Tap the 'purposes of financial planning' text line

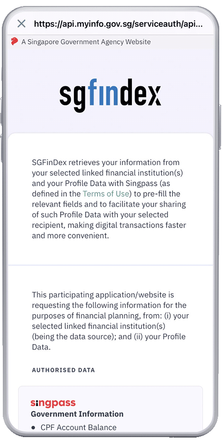click(x=110, y=316)
